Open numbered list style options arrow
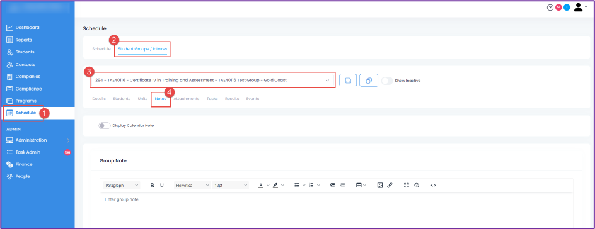Screen dimensions: 595x229 point(318,186)
